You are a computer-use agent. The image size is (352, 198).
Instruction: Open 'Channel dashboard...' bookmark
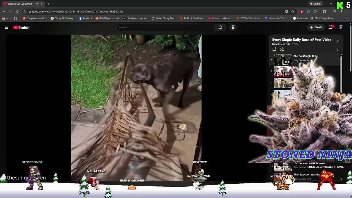click(x=221, y=18)
